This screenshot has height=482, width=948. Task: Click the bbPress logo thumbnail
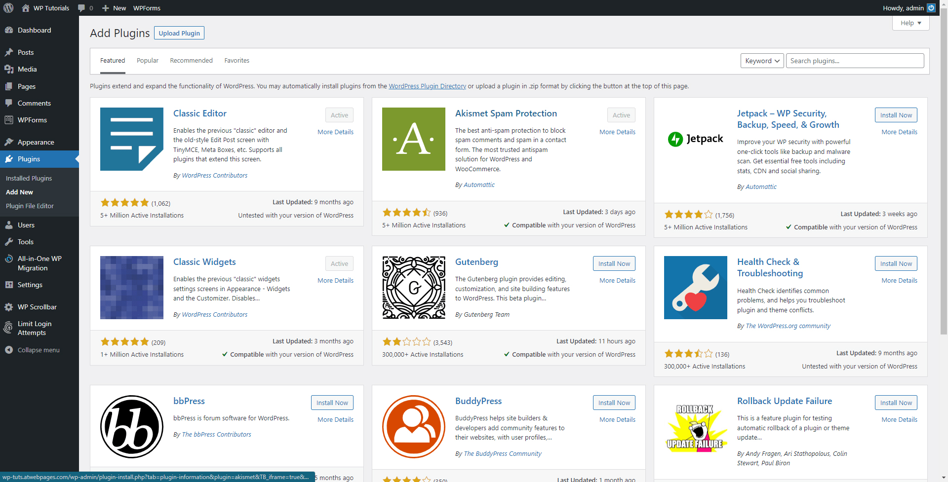[x=132, y=427]
